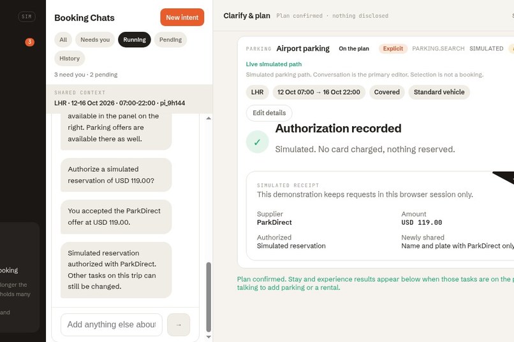Select the Running filter tab
The height and width of the screenshot is (342, 514).
click(135, 39)
